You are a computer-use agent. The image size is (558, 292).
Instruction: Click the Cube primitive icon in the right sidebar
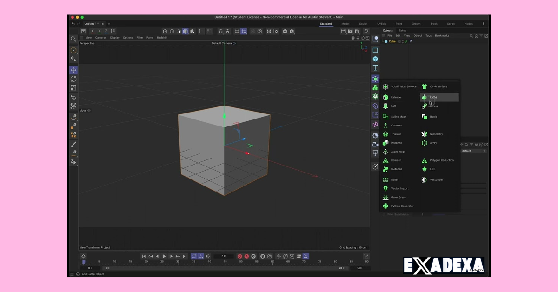click(x=375, y=58)
